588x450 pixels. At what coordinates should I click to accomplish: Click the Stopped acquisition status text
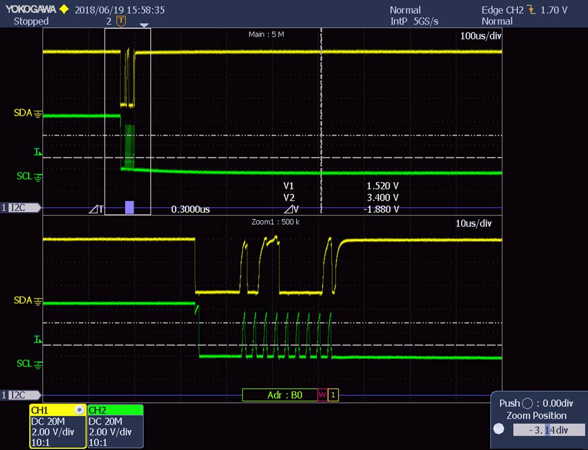[x=31, y=21]
